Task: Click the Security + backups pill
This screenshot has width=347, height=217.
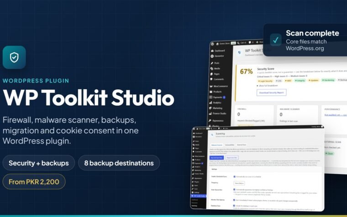Action: tap(38, 163)
